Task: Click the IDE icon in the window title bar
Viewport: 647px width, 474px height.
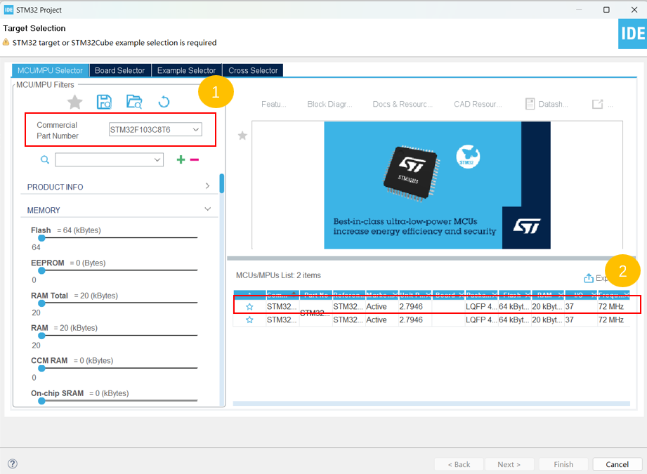Action: point(8,10)
